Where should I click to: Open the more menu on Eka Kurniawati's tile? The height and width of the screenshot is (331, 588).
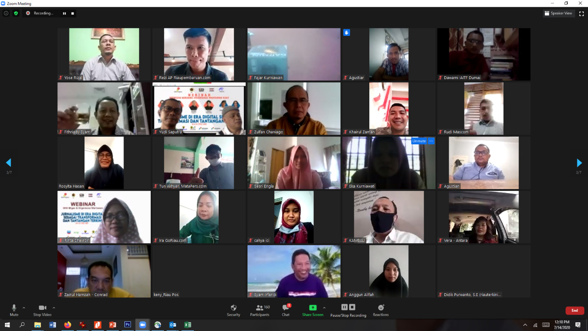[x=431, y=141]
